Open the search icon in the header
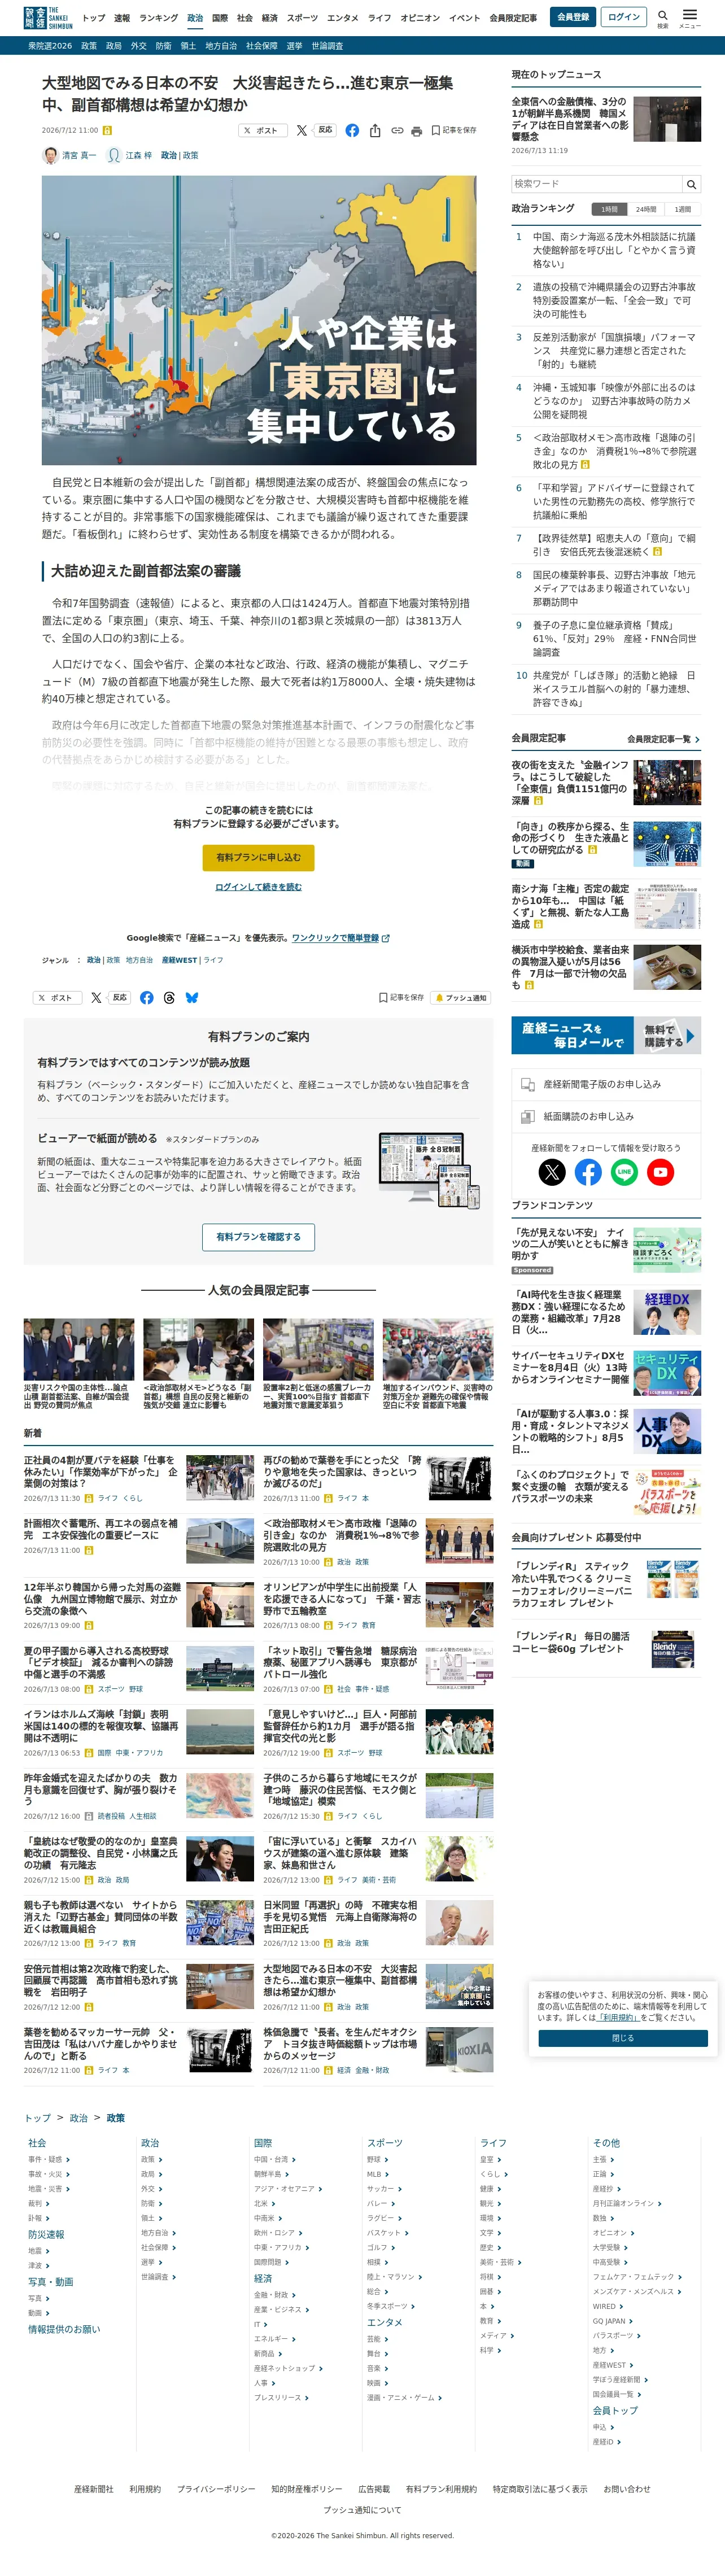The image size is (725, 2576). point(662,18)
